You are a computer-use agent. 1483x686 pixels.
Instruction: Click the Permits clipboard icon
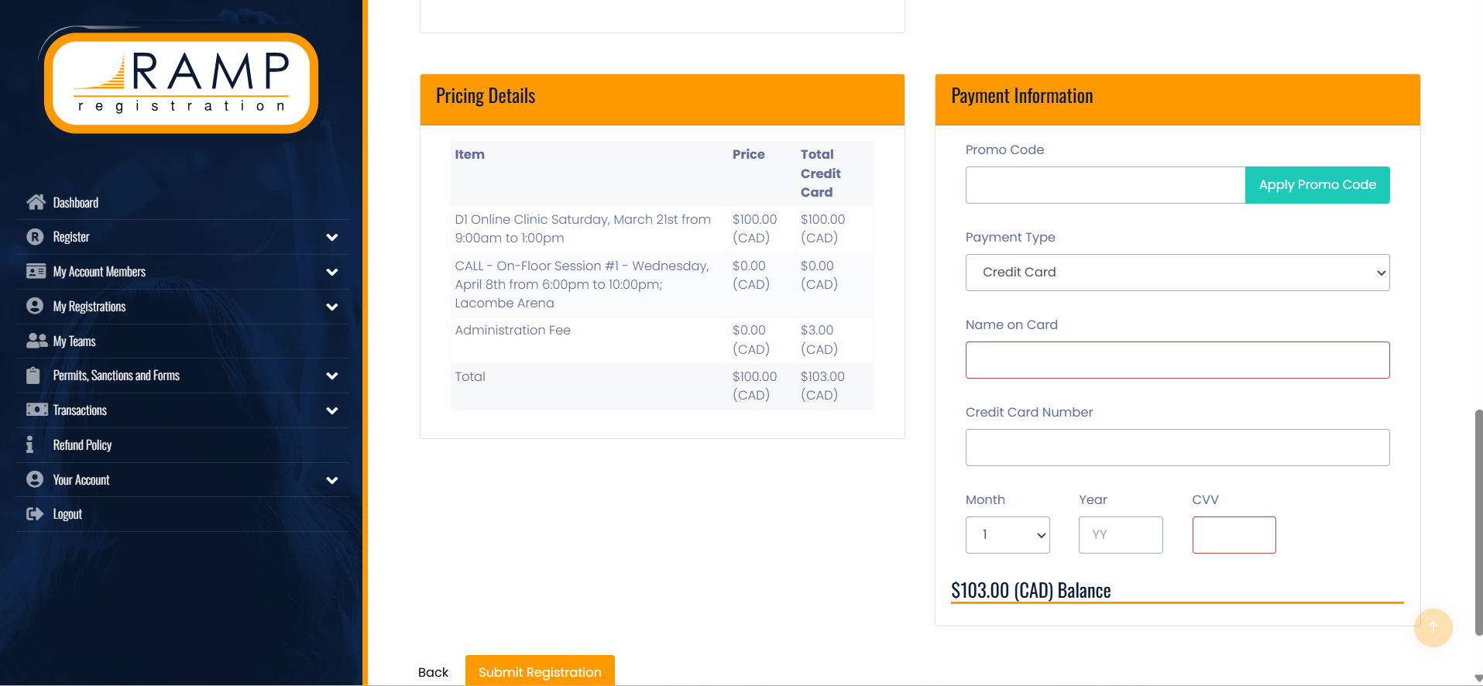click(x=33, y=376)
